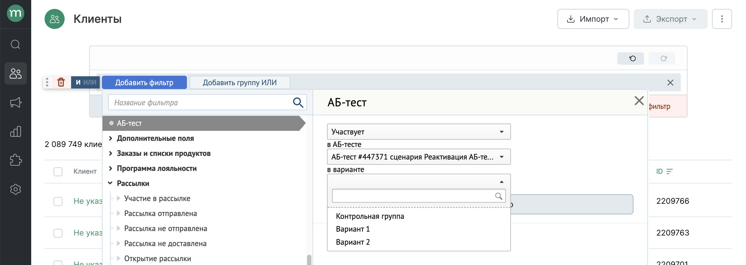Viewport: 746px width, 265px height.
Task: Click the redo arrow button
Action: tap(662, 58)
